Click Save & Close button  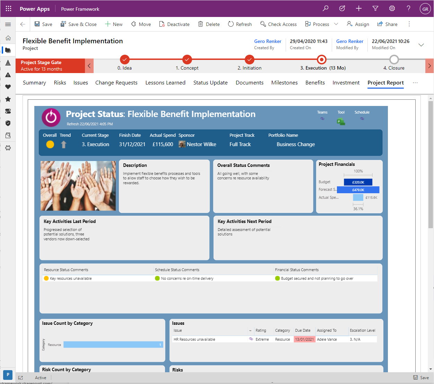click(x=79, y=24)
